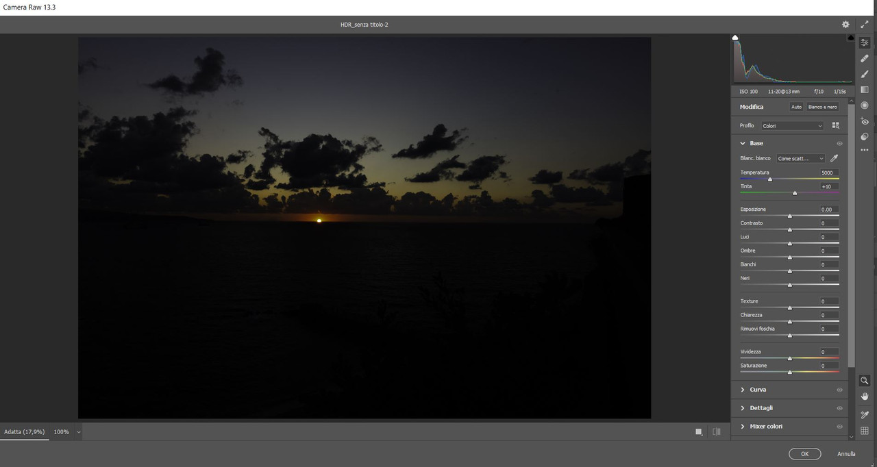Viewport: 877px width, 467px height.
Task: Toggle Dettagli panel visibility eye
Action: coord(839,408)
